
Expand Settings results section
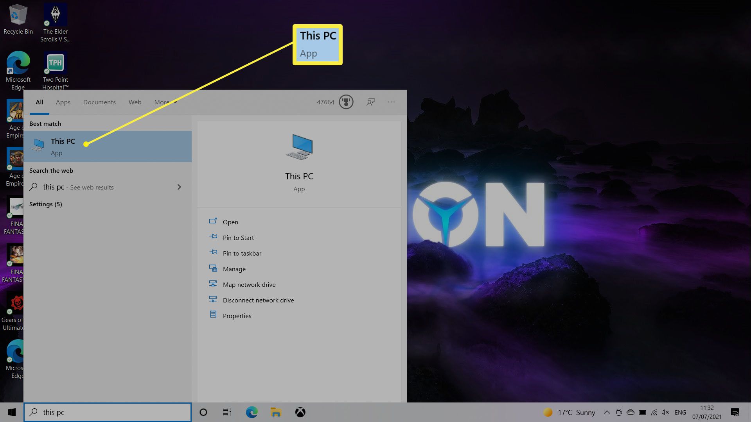pyautogui.click(x=45, y=204)
